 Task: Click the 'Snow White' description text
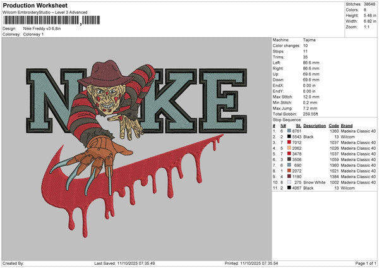tap(314, 182)
